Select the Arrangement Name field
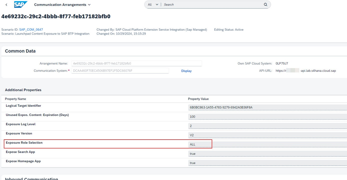Screen dimensions: 347x180 (136, 64)
